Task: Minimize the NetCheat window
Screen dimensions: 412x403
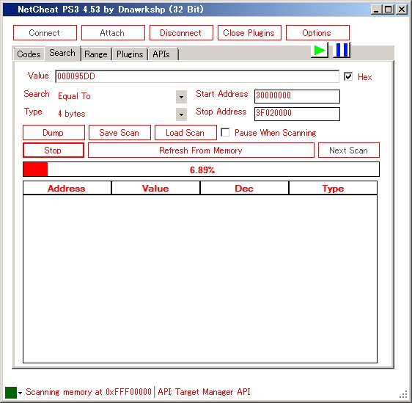Action: point(376,10)
